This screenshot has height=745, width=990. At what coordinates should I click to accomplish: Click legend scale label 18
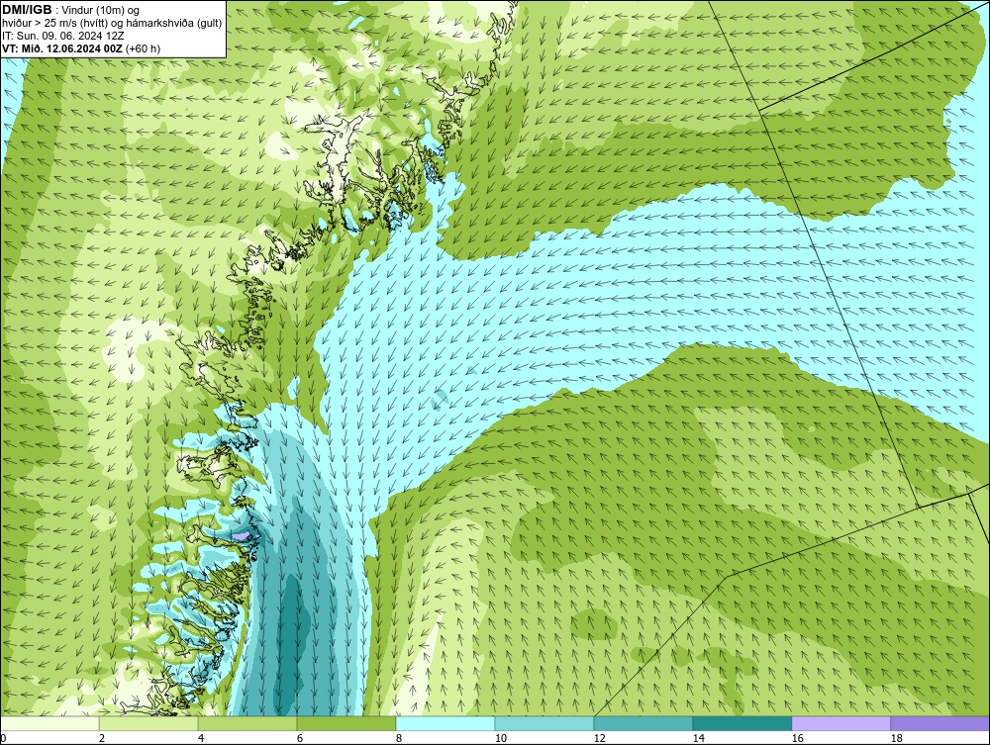point(896,738)
